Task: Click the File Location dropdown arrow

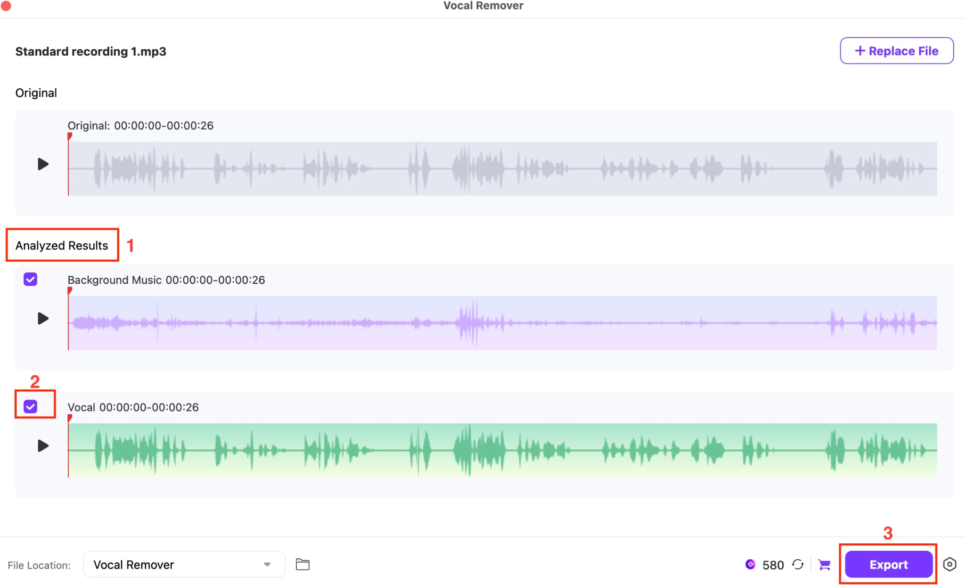Action: [267, 564]
